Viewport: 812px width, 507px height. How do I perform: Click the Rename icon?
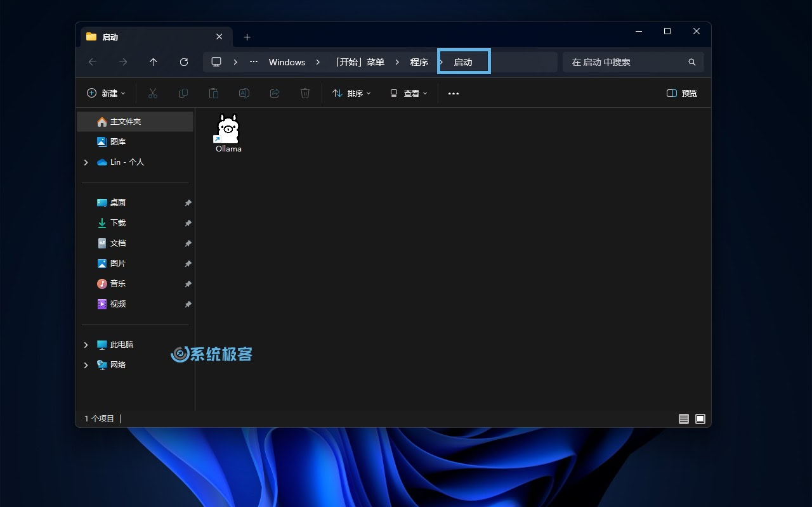(244, 93)
